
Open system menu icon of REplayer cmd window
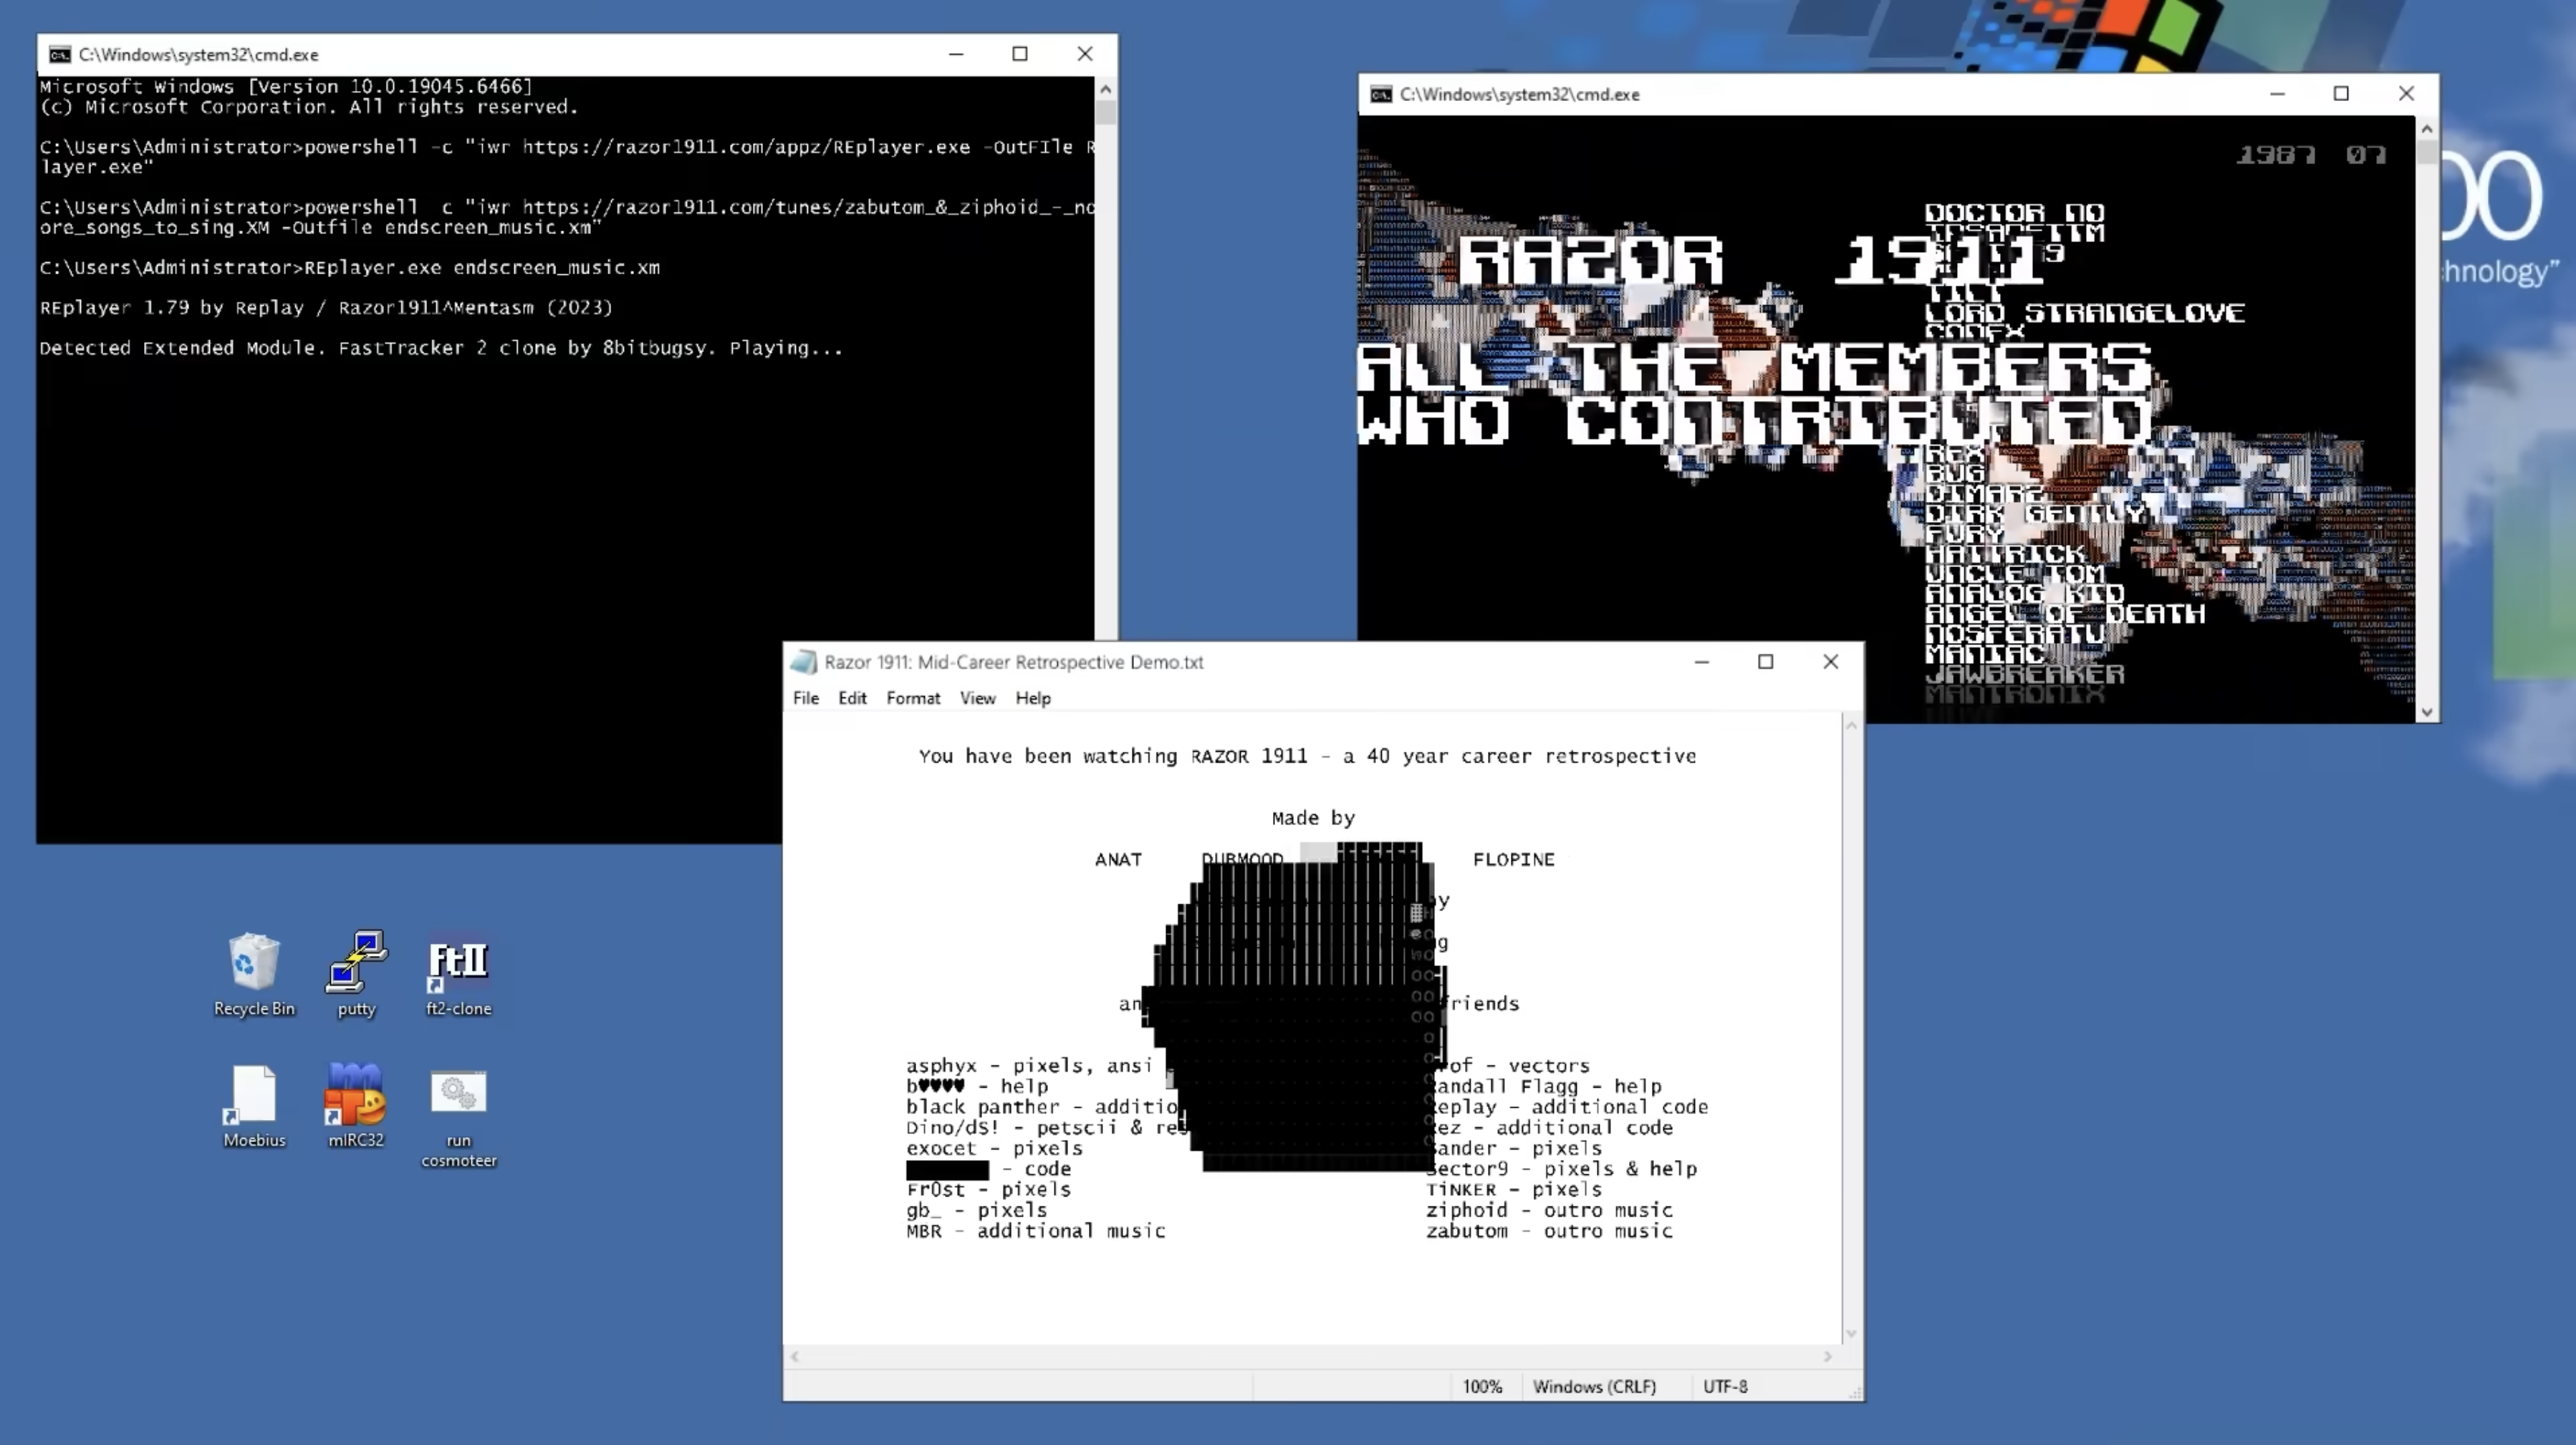60,54
